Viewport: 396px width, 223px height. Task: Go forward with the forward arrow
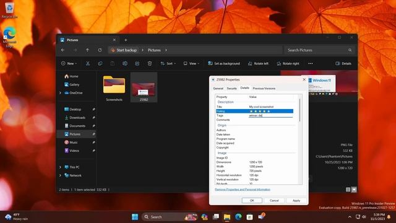click(75, 50)
